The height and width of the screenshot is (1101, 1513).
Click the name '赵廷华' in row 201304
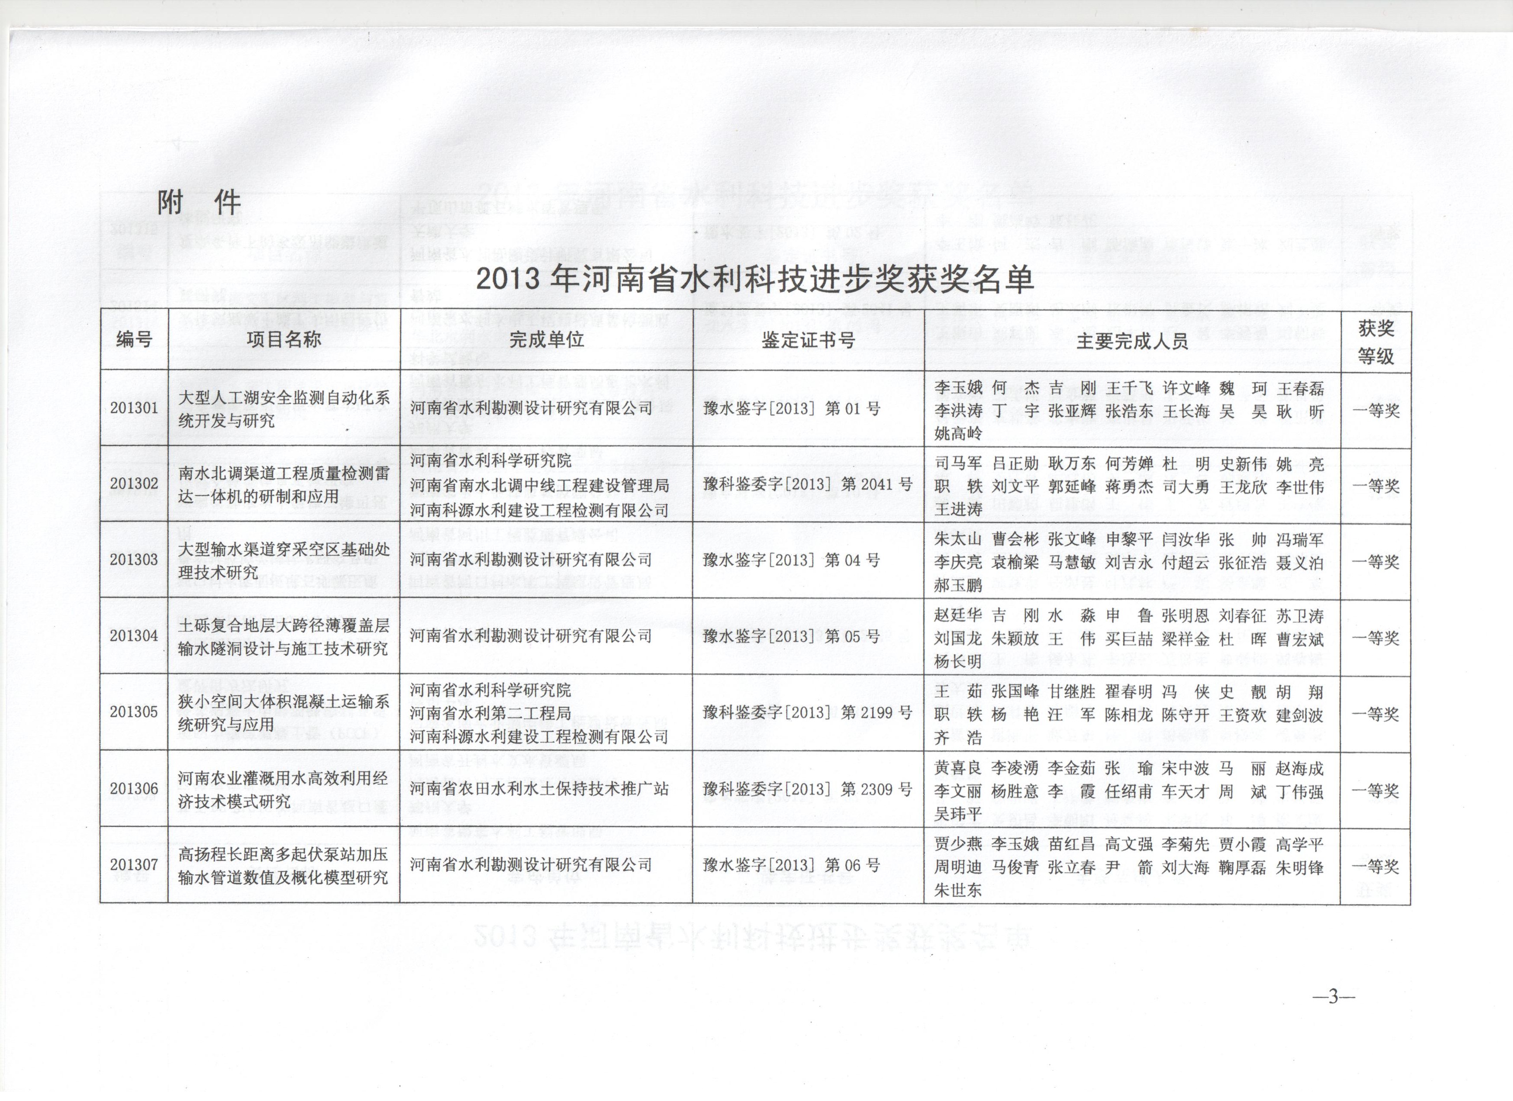[x=958, y=616]
